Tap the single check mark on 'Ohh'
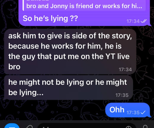Screen dimensions: 154x128 pos(143,112)
